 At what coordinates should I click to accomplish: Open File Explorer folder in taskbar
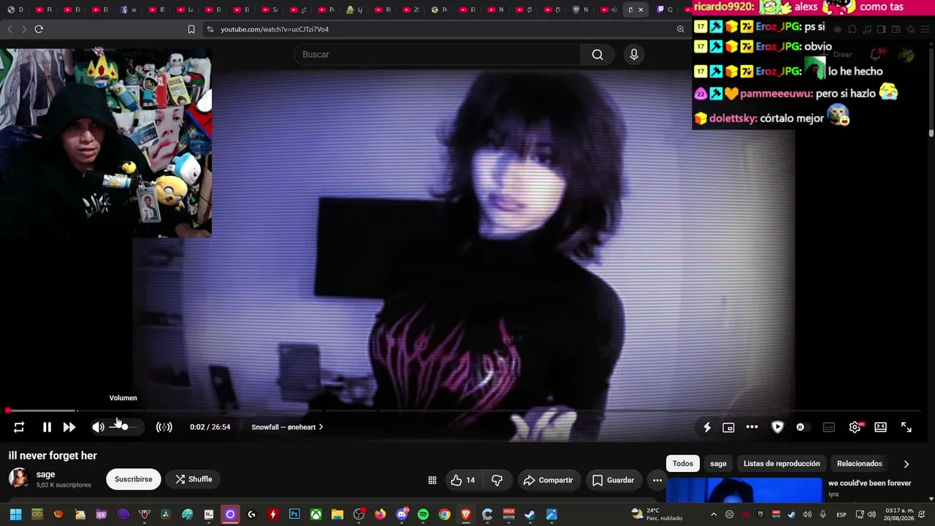click(x=337, y=514)
